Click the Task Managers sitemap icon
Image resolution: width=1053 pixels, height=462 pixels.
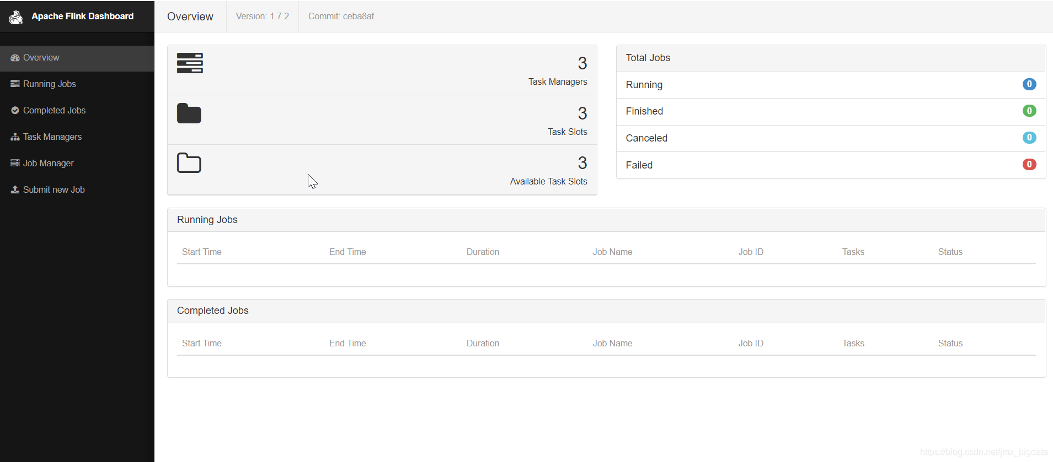15,137
